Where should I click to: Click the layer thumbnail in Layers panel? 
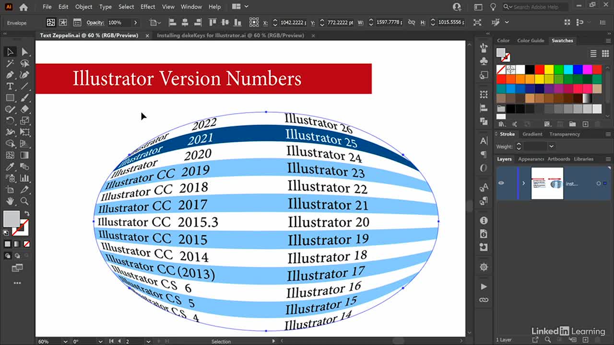(x=547, y=183)
